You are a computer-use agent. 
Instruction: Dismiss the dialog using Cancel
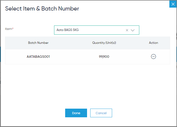(x=101, y=113)
